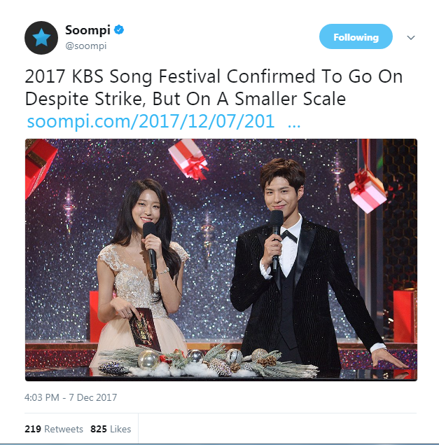Click the pink gift box at the photo's right edge

coord(368,191)
